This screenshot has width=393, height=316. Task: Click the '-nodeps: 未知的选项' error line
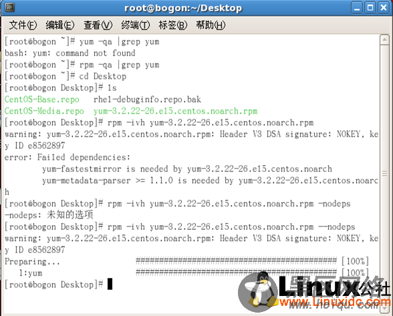[49, 215]
